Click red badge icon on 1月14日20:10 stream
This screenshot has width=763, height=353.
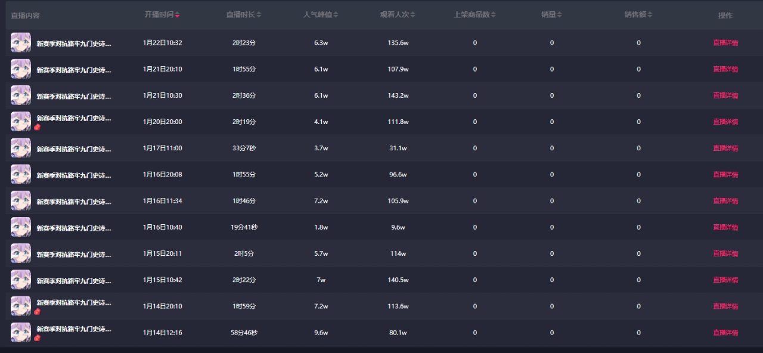coord(37,311)
